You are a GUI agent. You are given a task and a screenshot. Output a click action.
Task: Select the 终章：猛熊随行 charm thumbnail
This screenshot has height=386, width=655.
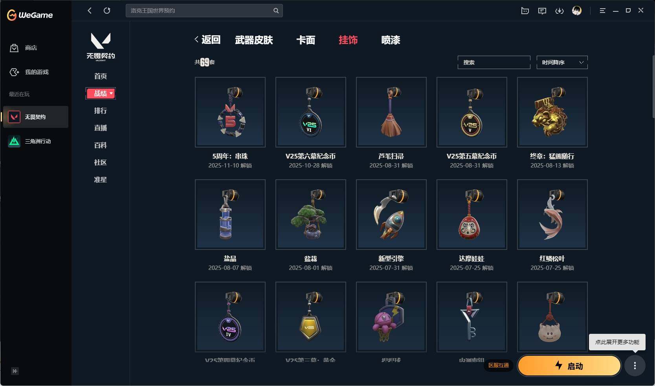click(x=552, y=112)
